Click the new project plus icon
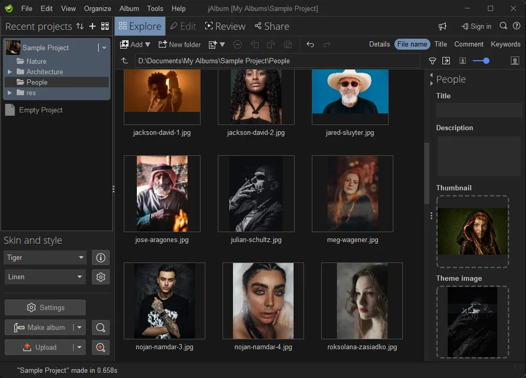The width and height of the screenshot is (526, 378). [x=92, y=26]
